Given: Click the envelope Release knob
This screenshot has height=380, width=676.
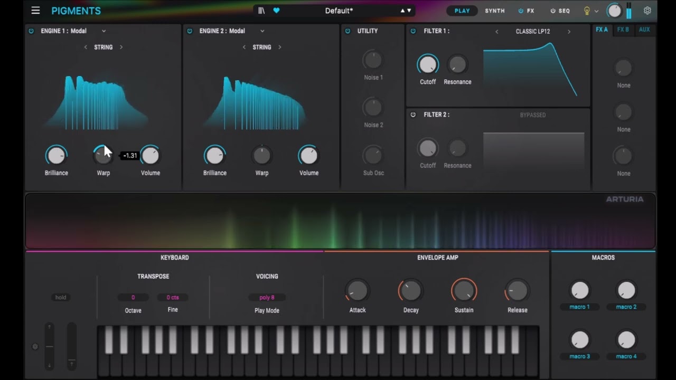Looking at the screenshot, I should click(x=517, y=291).
